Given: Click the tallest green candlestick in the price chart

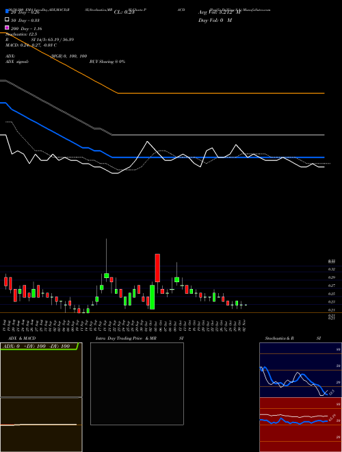Looking at the screenshot, I should point(153,297).
